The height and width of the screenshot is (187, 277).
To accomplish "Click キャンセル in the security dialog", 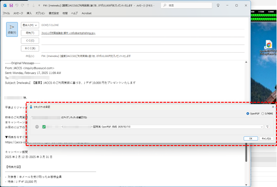I will (266, 138).
